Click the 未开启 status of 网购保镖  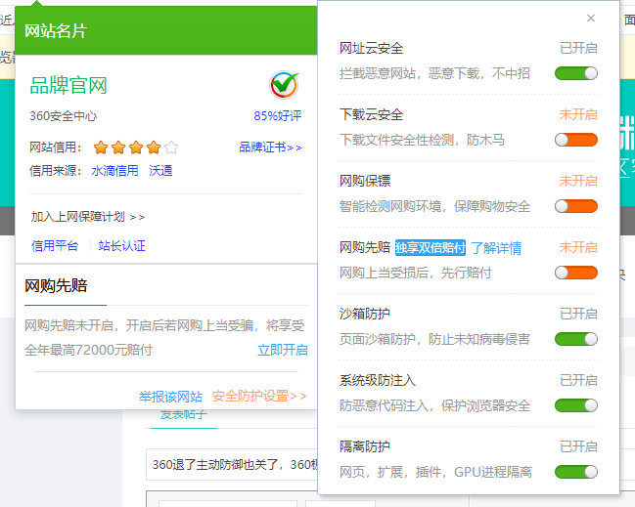[x=578, y=181]
